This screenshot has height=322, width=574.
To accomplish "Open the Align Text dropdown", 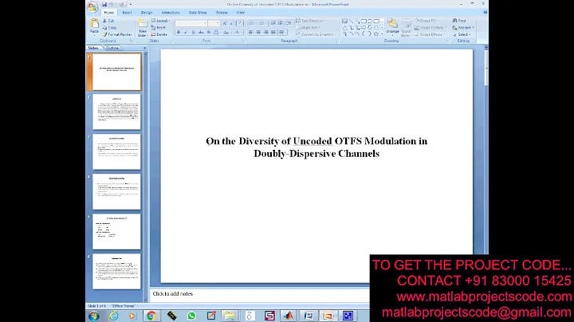I will coord(308,27).
